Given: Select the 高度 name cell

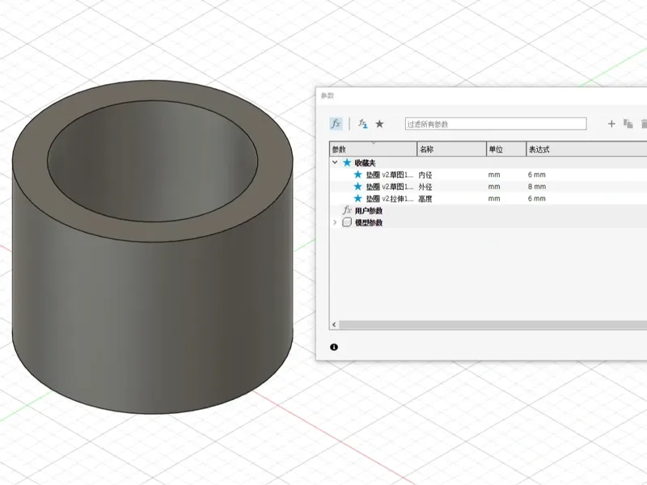Looking at the screenshot, I should pyautogui.click(x=425, y=199).
